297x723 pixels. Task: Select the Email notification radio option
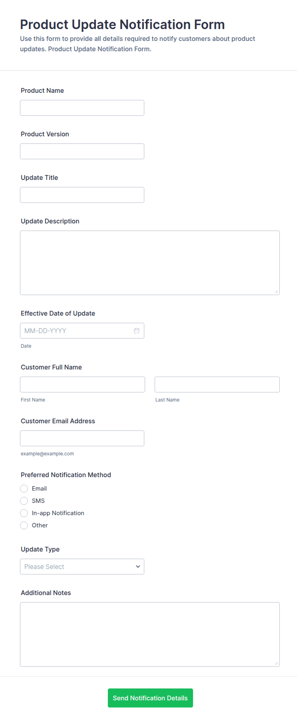click(24, 488)
